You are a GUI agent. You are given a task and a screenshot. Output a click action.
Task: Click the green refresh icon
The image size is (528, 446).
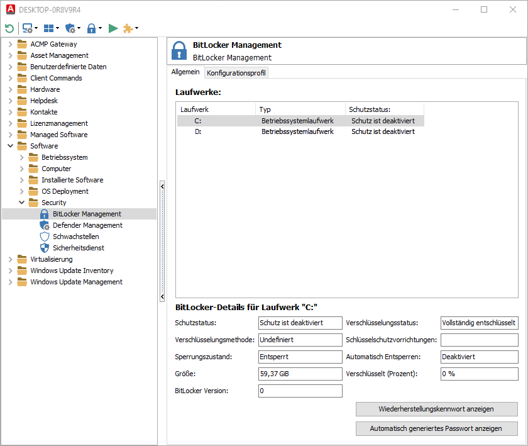point(9,28)
